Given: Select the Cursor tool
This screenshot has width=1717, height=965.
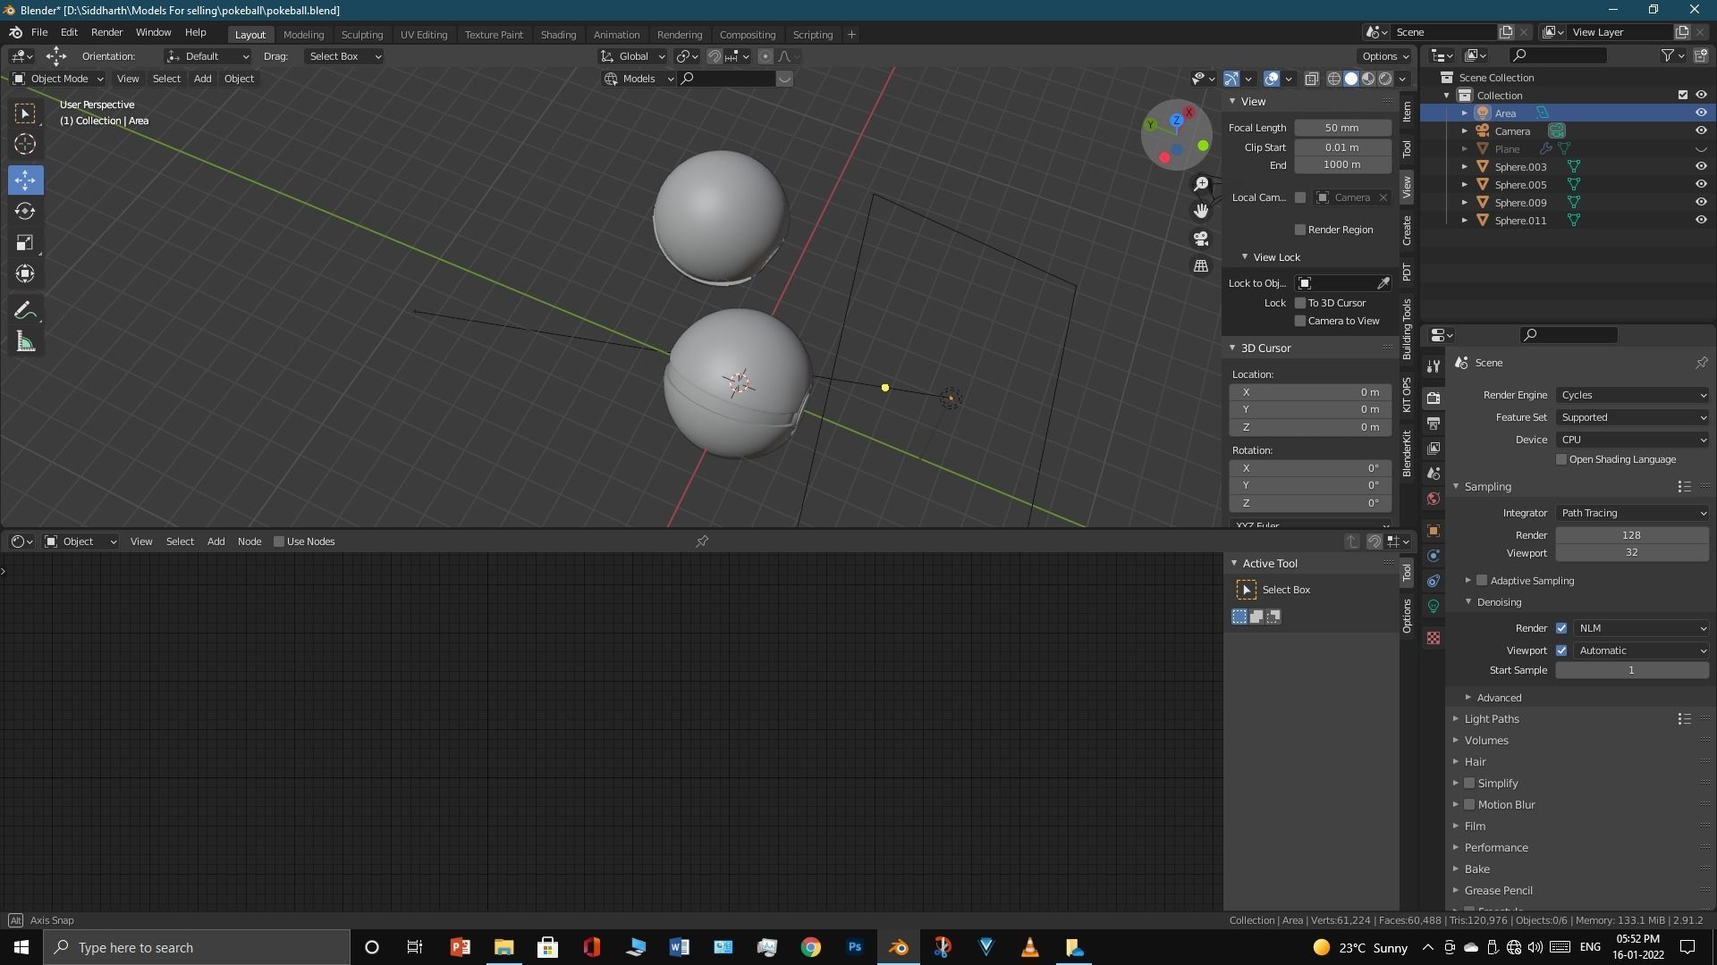Looking at the screenshot, I should tap(25, 144).
